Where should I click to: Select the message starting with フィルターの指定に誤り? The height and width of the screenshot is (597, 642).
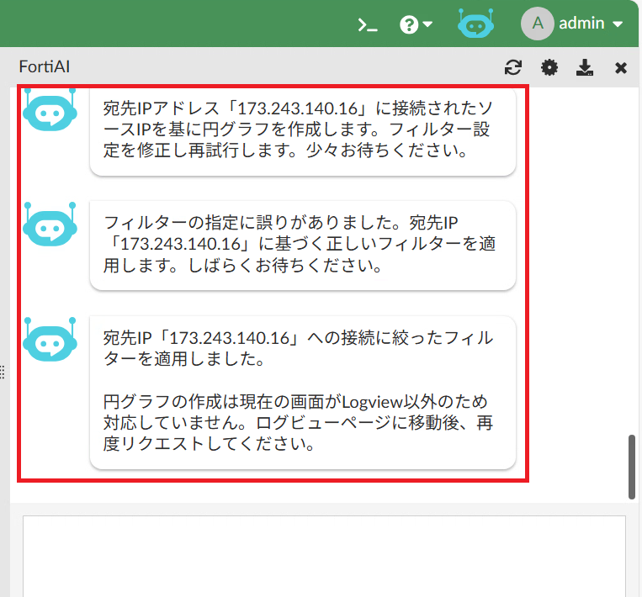coord(302,245)
